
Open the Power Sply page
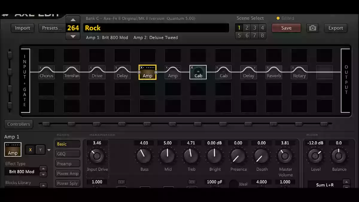(x=68, y=183)
